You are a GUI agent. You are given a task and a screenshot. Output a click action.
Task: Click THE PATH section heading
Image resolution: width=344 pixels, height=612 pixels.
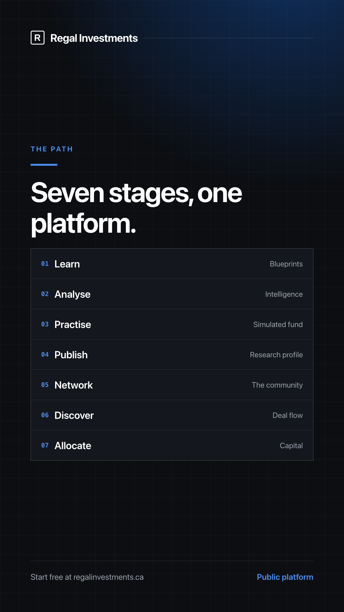pos(52,149)
